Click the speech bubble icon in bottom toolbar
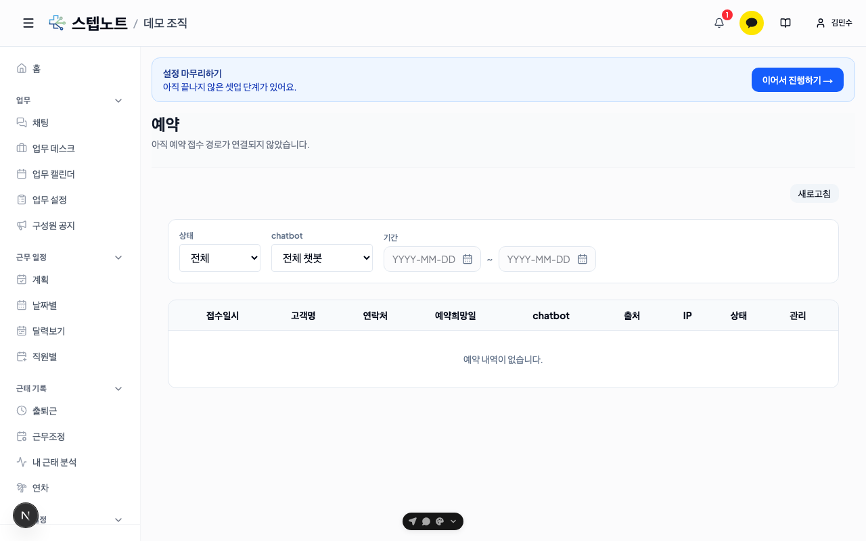This screenshot has width=866, height=541. coord(426,521)
